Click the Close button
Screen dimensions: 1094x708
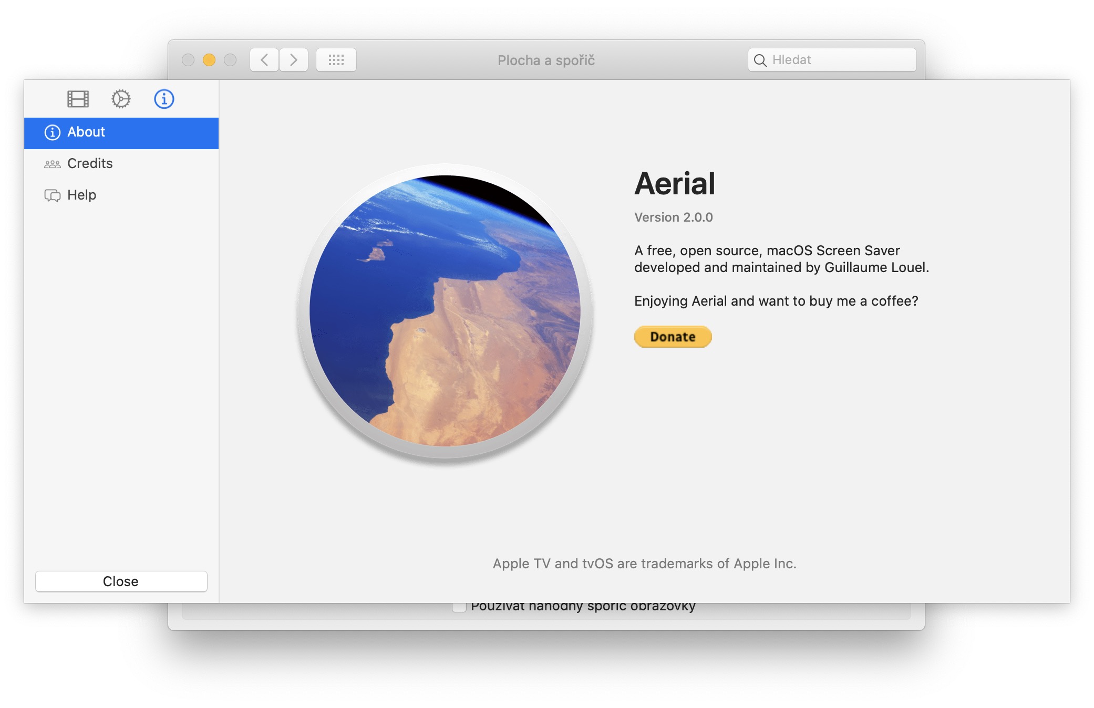121,581
